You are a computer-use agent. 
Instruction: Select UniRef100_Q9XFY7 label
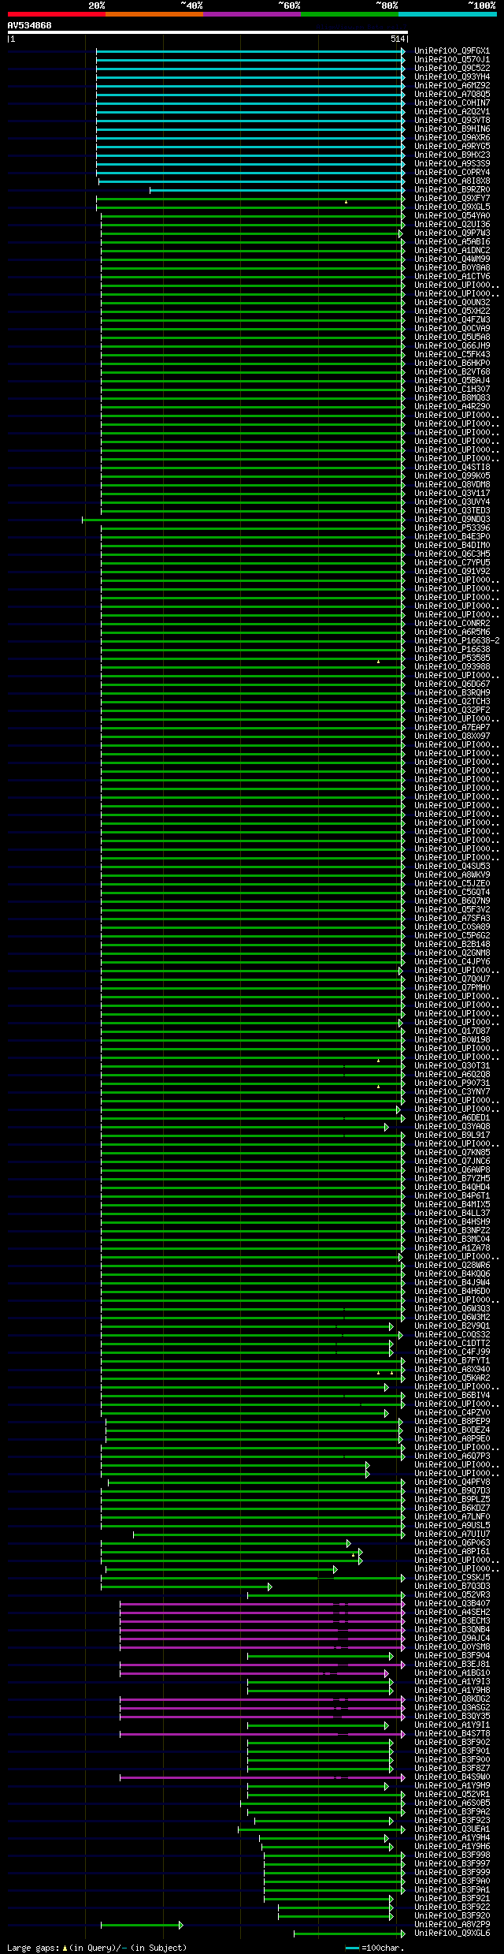[x=452, y=199]
